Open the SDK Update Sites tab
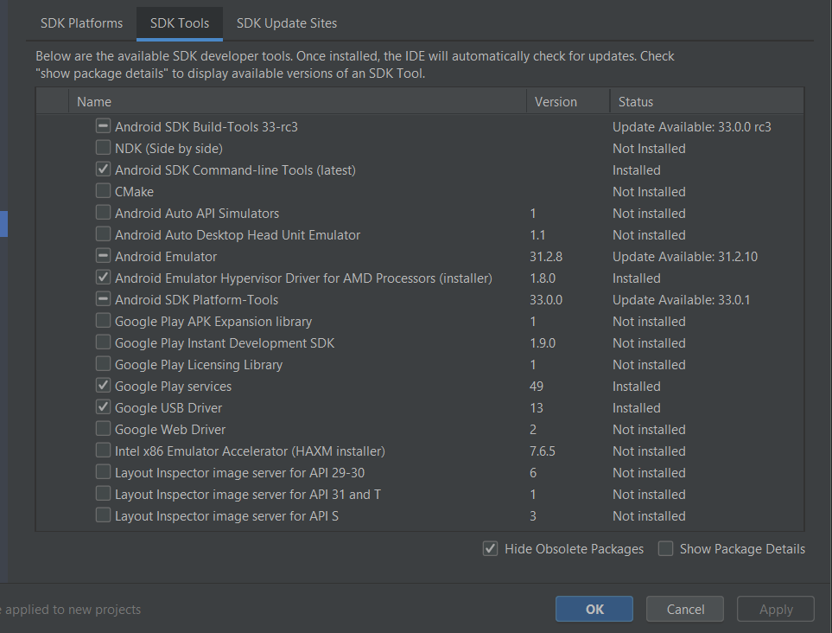This screenshot has width=832, height=633. [x=287, y=23]
